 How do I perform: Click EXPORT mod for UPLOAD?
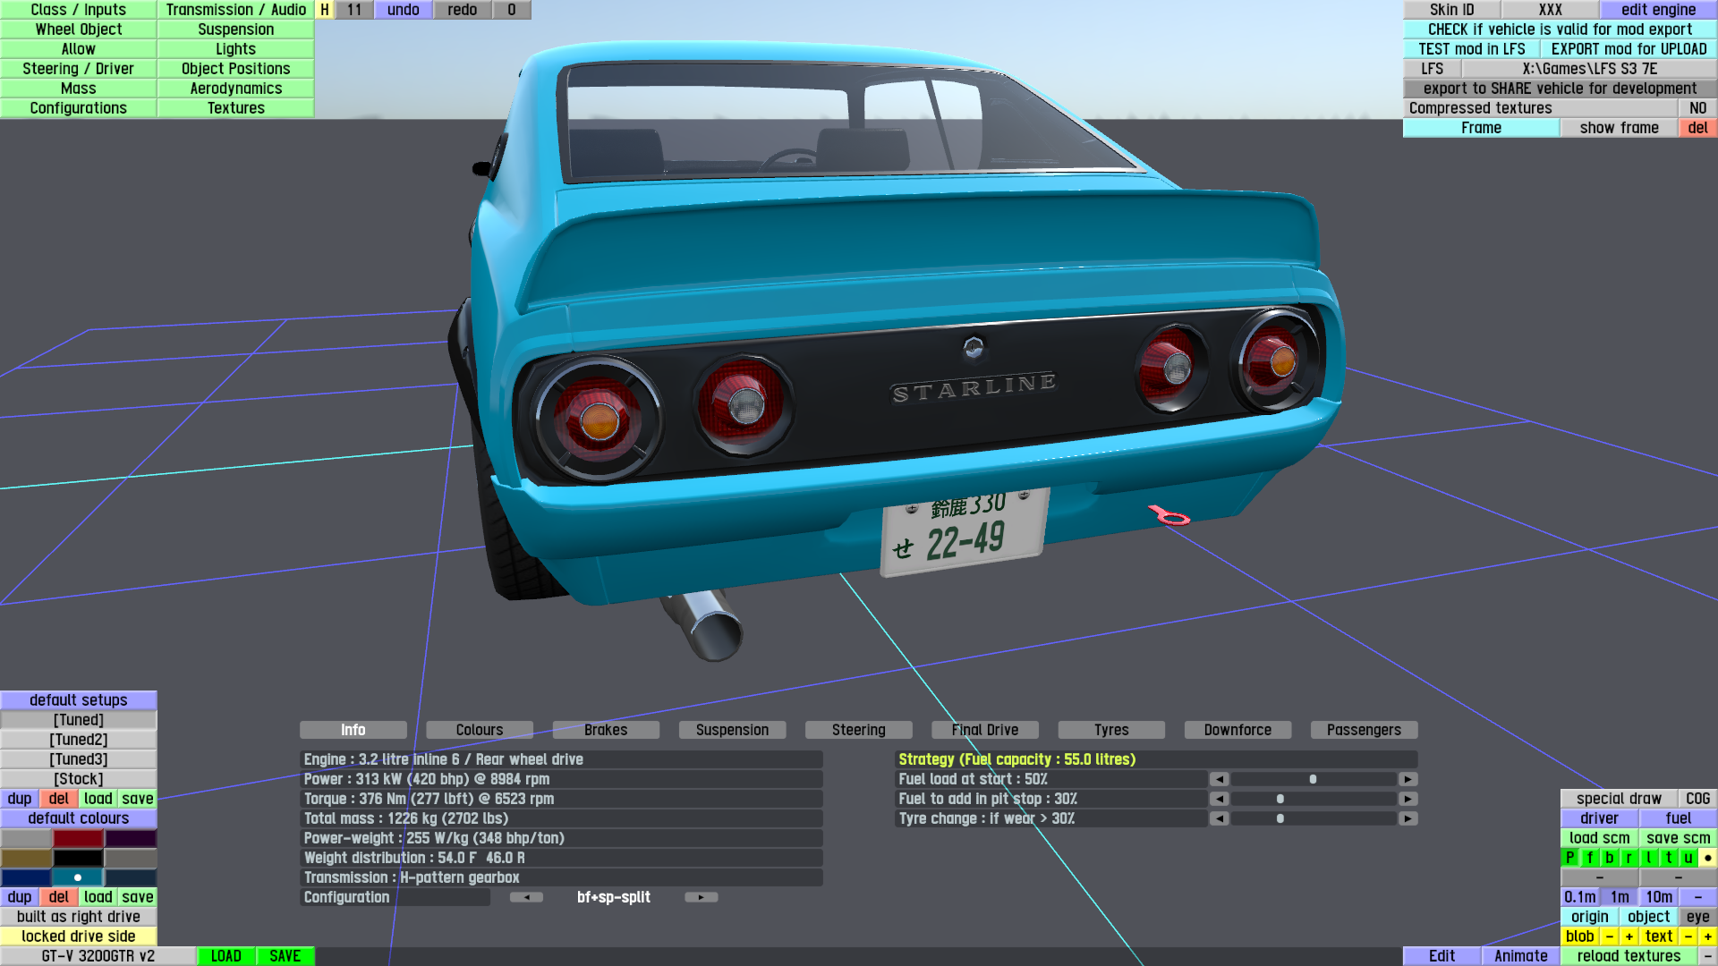pyautogui.click(x=1629, y=49)
